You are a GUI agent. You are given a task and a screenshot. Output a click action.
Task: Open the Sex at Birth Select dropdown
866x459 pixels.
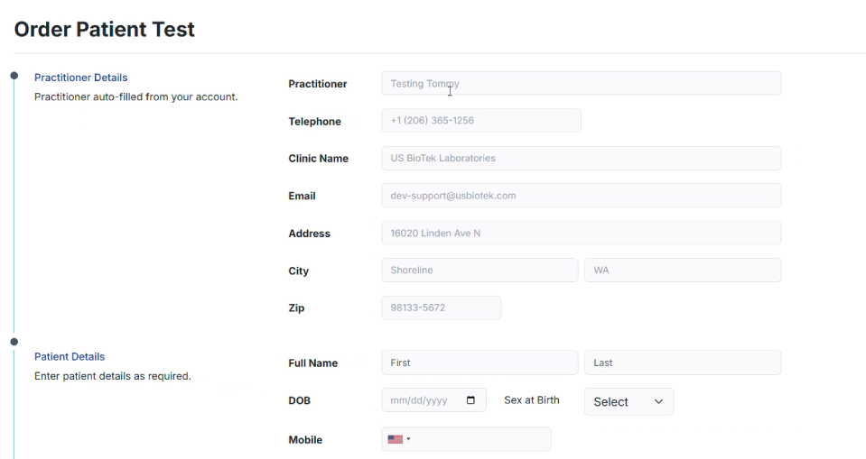(629, 401)
